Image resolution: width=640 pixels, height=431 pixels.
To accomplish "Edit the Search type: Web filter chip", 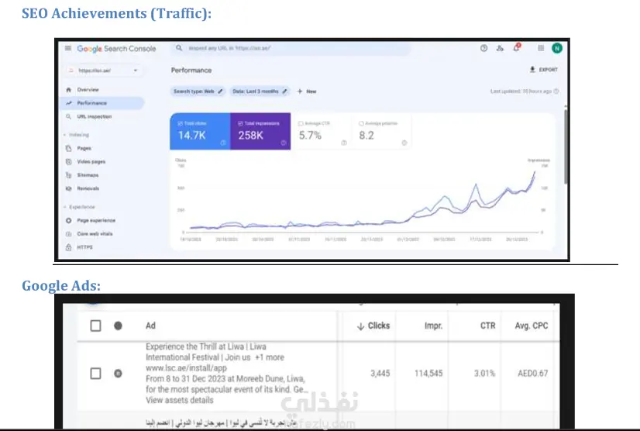I will coord(198,91).
